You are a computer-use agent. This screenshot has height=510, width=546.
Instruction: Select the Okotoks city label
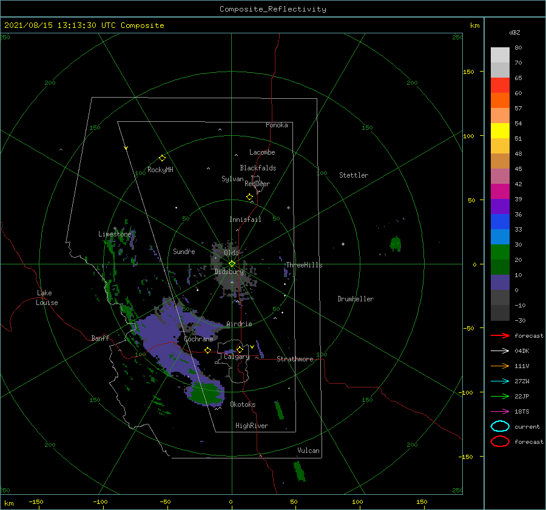click(x=243, y=404)
